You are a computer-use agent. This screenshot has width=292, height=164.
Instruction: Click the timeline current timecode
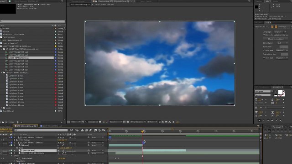pos(6,129)
